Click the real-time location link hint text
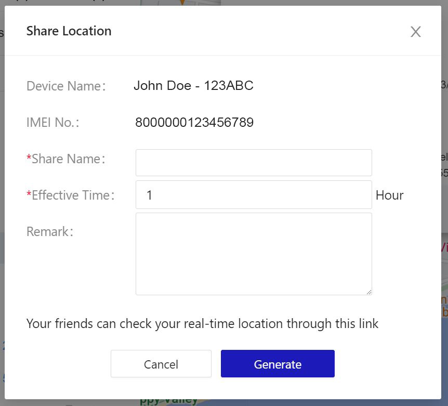The image size is (448, 406). click(202, 324)
